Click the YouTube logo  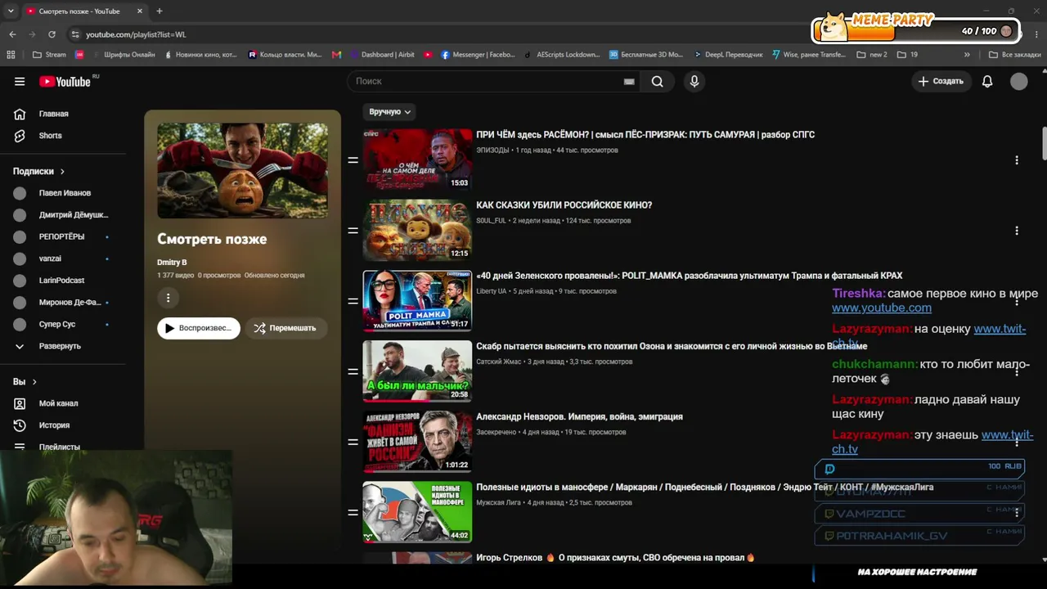tap(65, 81)
